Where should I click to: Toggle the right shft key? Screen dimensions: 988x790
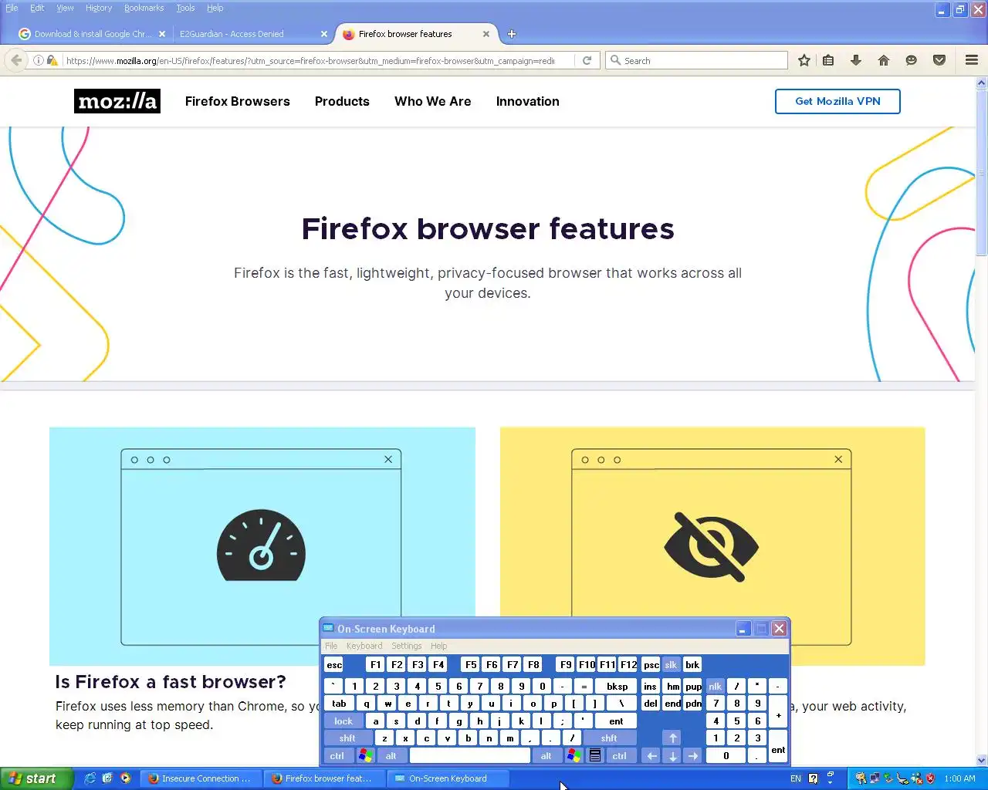click(x=609, y=738)
